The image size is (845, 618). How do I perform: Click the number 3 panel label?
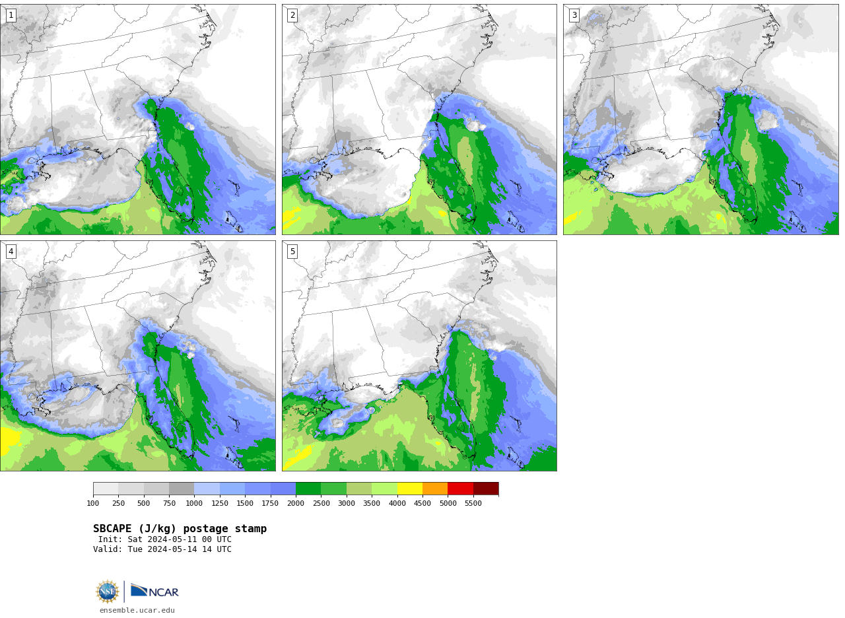574,15
